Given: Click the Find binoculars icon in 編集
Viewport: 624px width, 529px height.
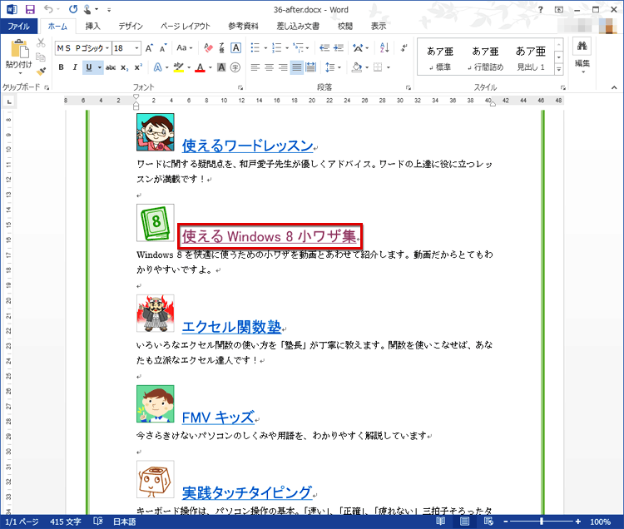Looking at the screenshot, I should tap(582, 46).
